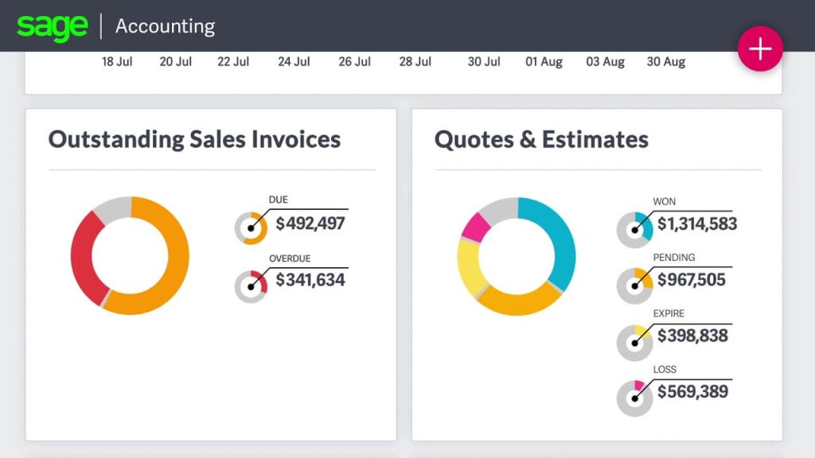Screen dimensions: 815x458
Task: Click the amber bottom segment of quotes donut
Action: (517, 303)
